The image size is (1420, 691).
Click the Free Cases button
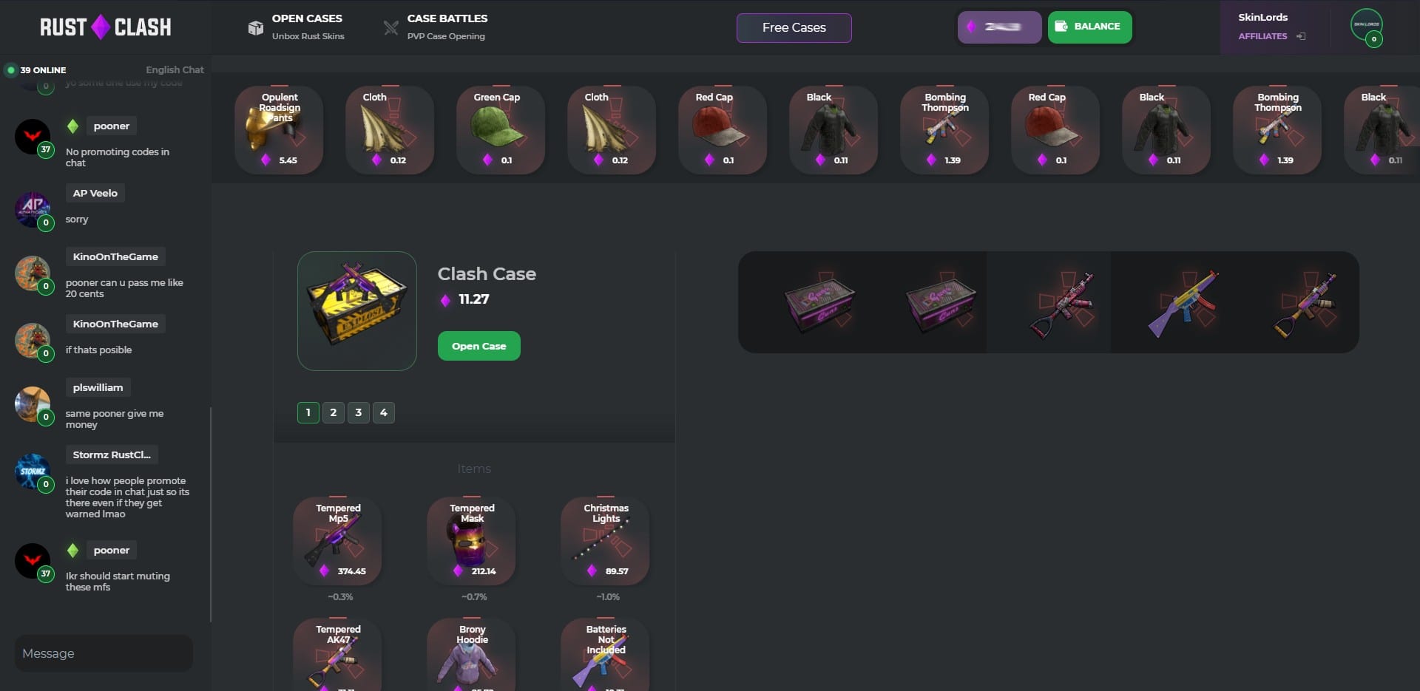click(x=794, y=27)
